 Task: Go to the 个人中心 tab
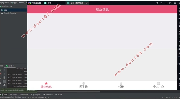pos(159,85)
